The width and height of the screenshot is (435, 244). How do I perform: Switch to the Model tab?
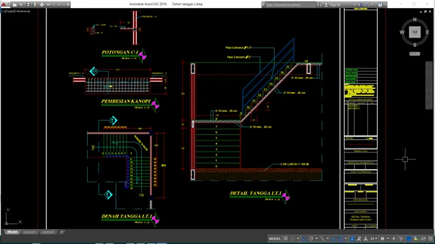point(12,232)
